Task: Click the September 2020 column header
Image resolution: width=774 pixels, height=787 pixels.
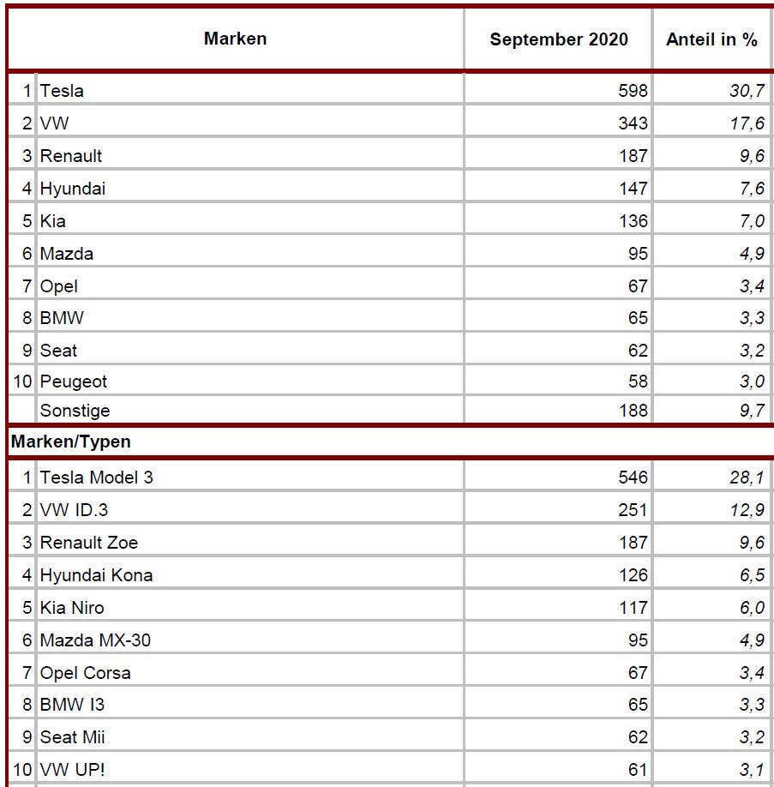Action: tap(558, 39)
